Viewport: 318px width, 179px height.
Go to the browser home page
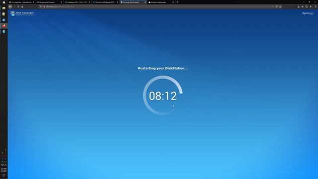coord(22,6)
